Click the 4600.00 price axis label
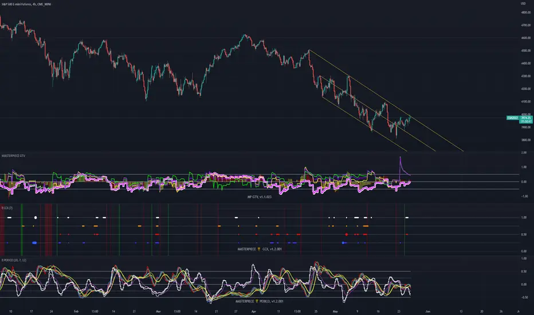This screenshot has width=534, height=315. pyautogui.click(x=526, y=38)
